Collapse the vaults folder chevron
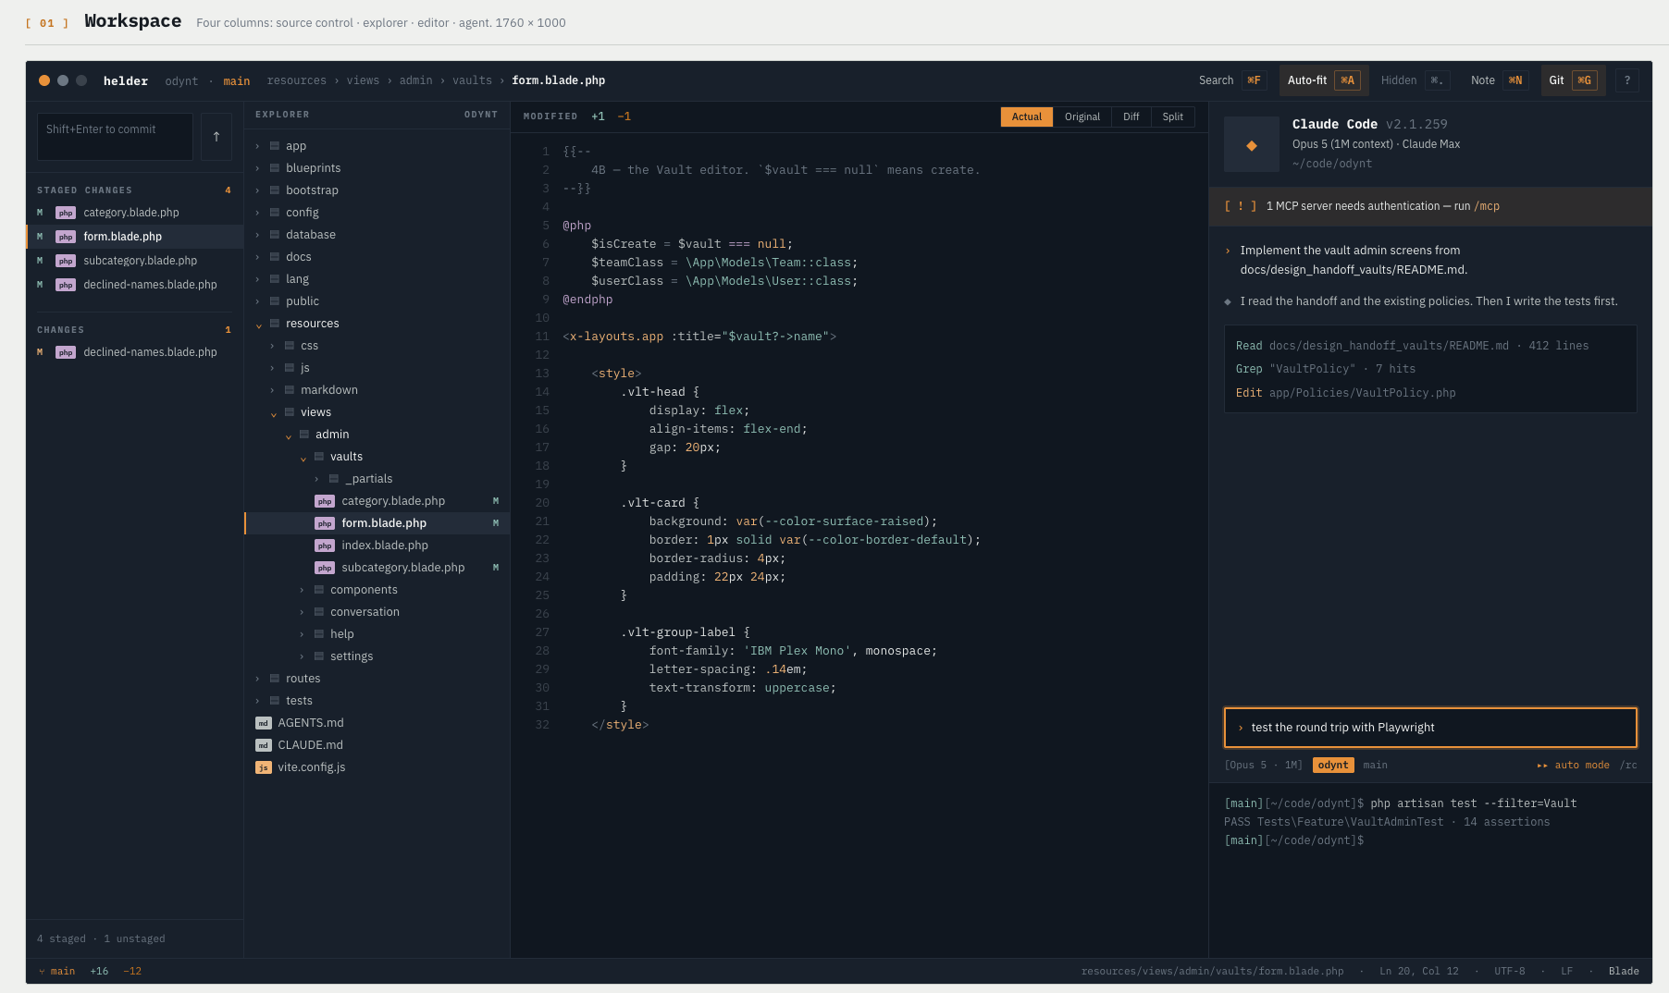 (303, 458)
